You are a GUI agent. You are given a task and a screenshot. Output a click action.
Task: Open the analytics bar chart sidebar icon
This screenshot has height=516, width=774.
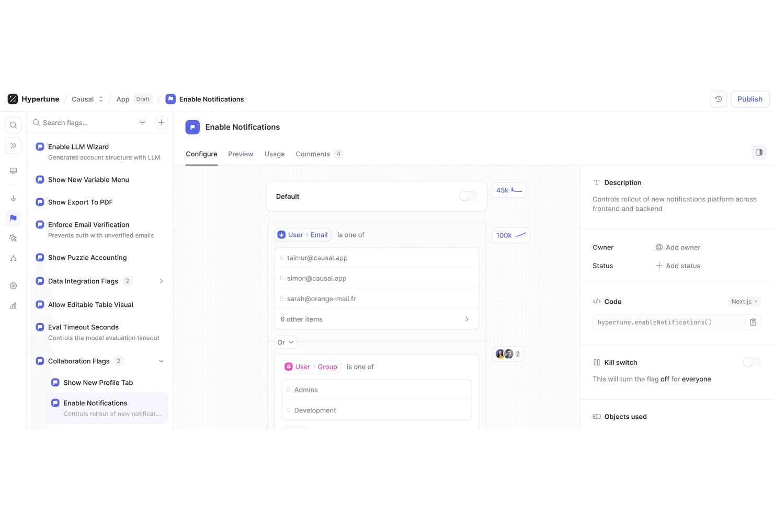pos(13,306)
